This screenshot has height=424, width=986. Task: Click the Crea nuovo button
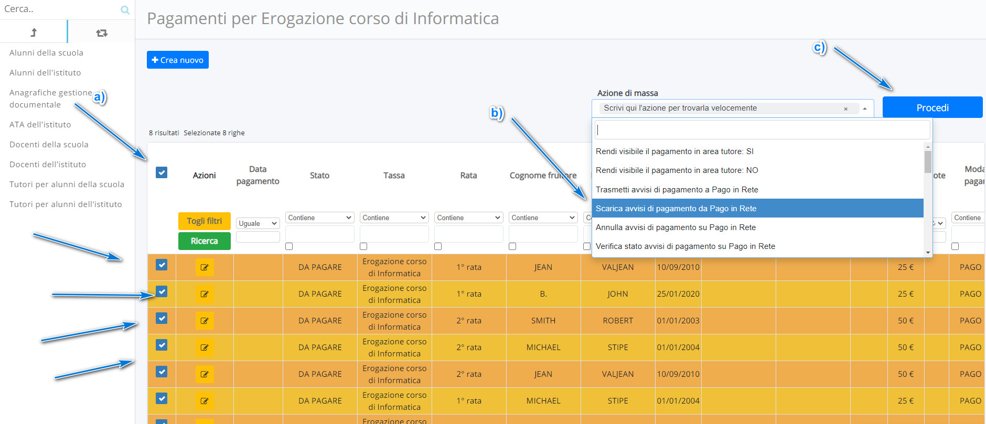pos(178,60)
